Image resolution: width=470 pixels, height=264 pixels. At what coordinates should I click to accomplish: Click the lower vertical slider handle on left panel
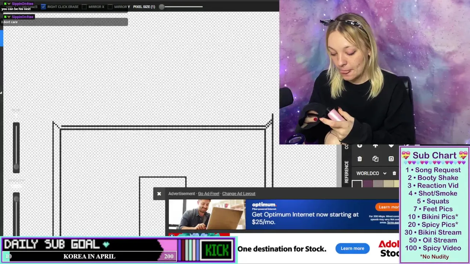[x=16, y=198]
